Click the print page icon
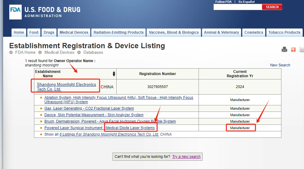 pos(284,49)
